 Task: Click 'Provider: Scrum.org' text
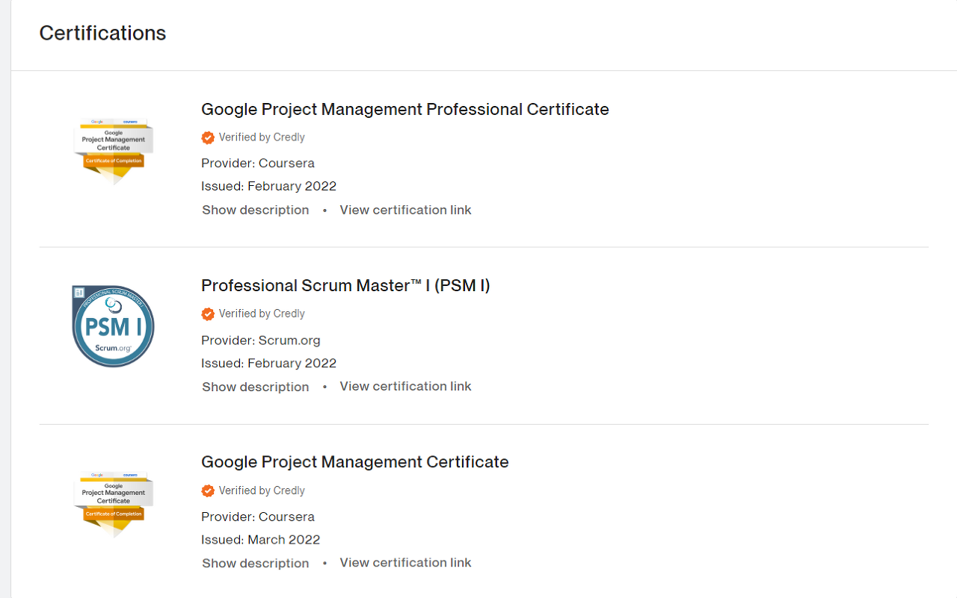tap(261, 340)
